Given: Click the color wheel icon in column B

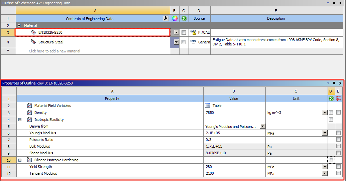Looking at the screenshot, I should coord(175,18).
